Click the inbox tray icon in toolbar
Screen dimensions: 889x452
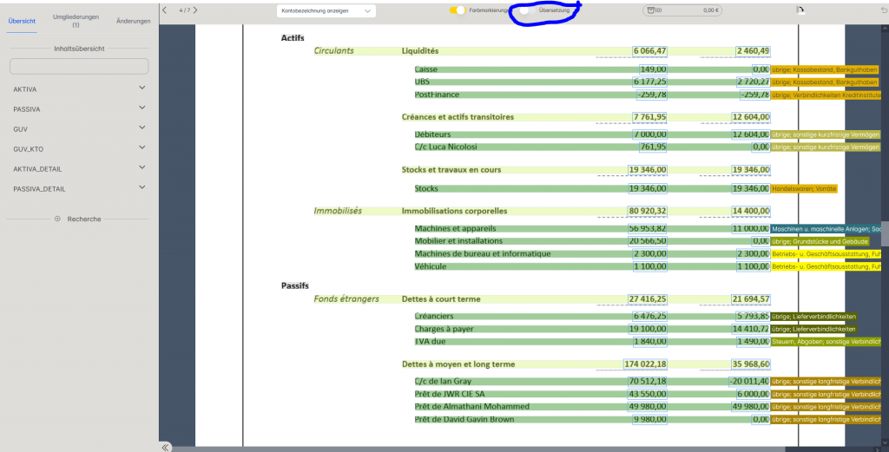point(649,10)
